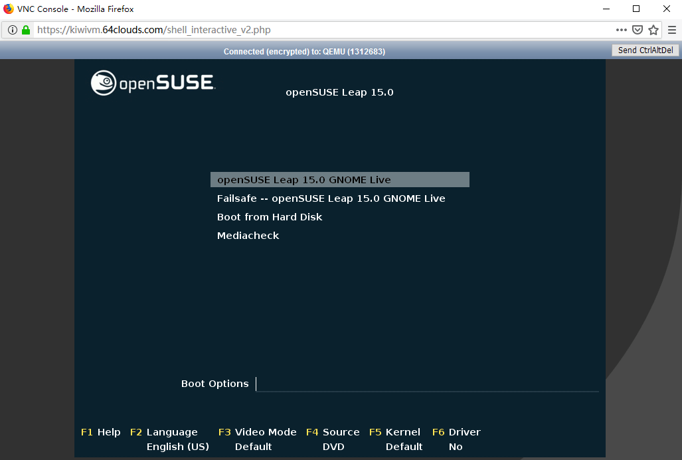
Task: Click the Kernel Default value
Action: 404,447
